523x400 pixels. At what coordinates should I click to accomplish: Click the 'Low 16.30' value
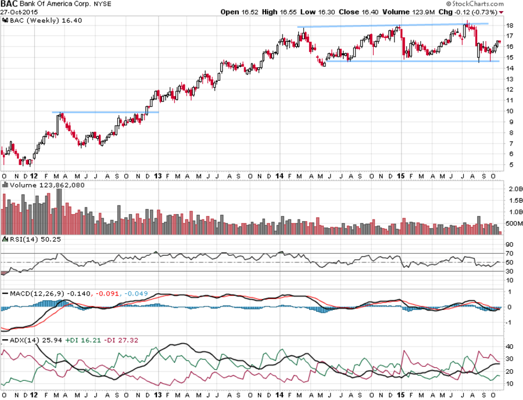point(317,12)
